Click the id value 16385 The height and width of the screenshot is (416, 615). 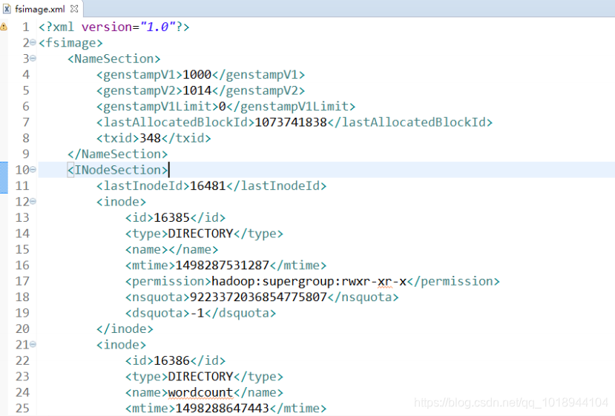171,217
